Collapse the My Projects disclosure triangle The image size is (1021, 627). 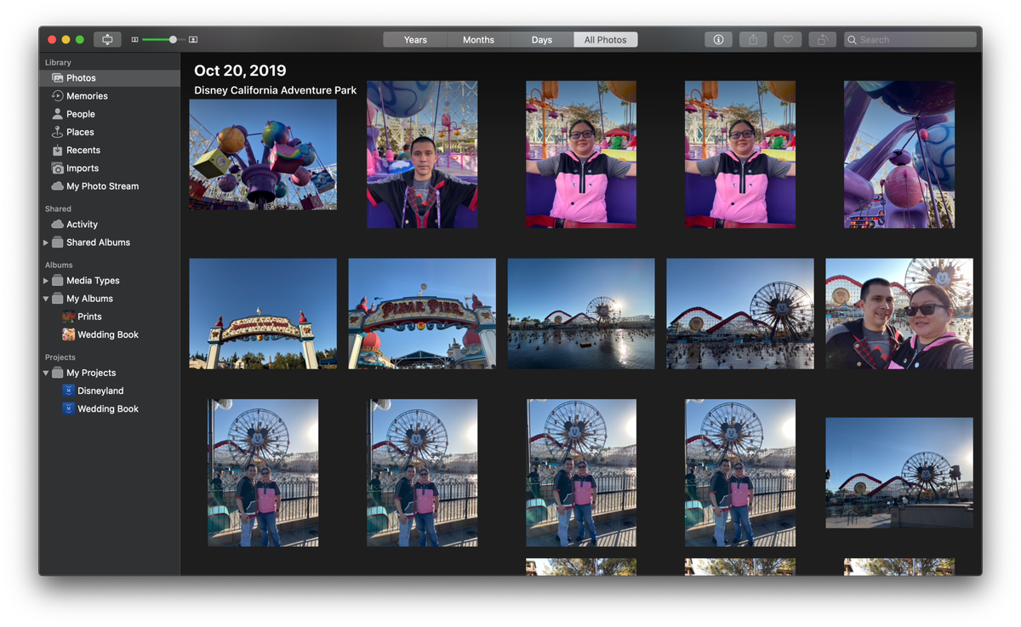(46, 373)
